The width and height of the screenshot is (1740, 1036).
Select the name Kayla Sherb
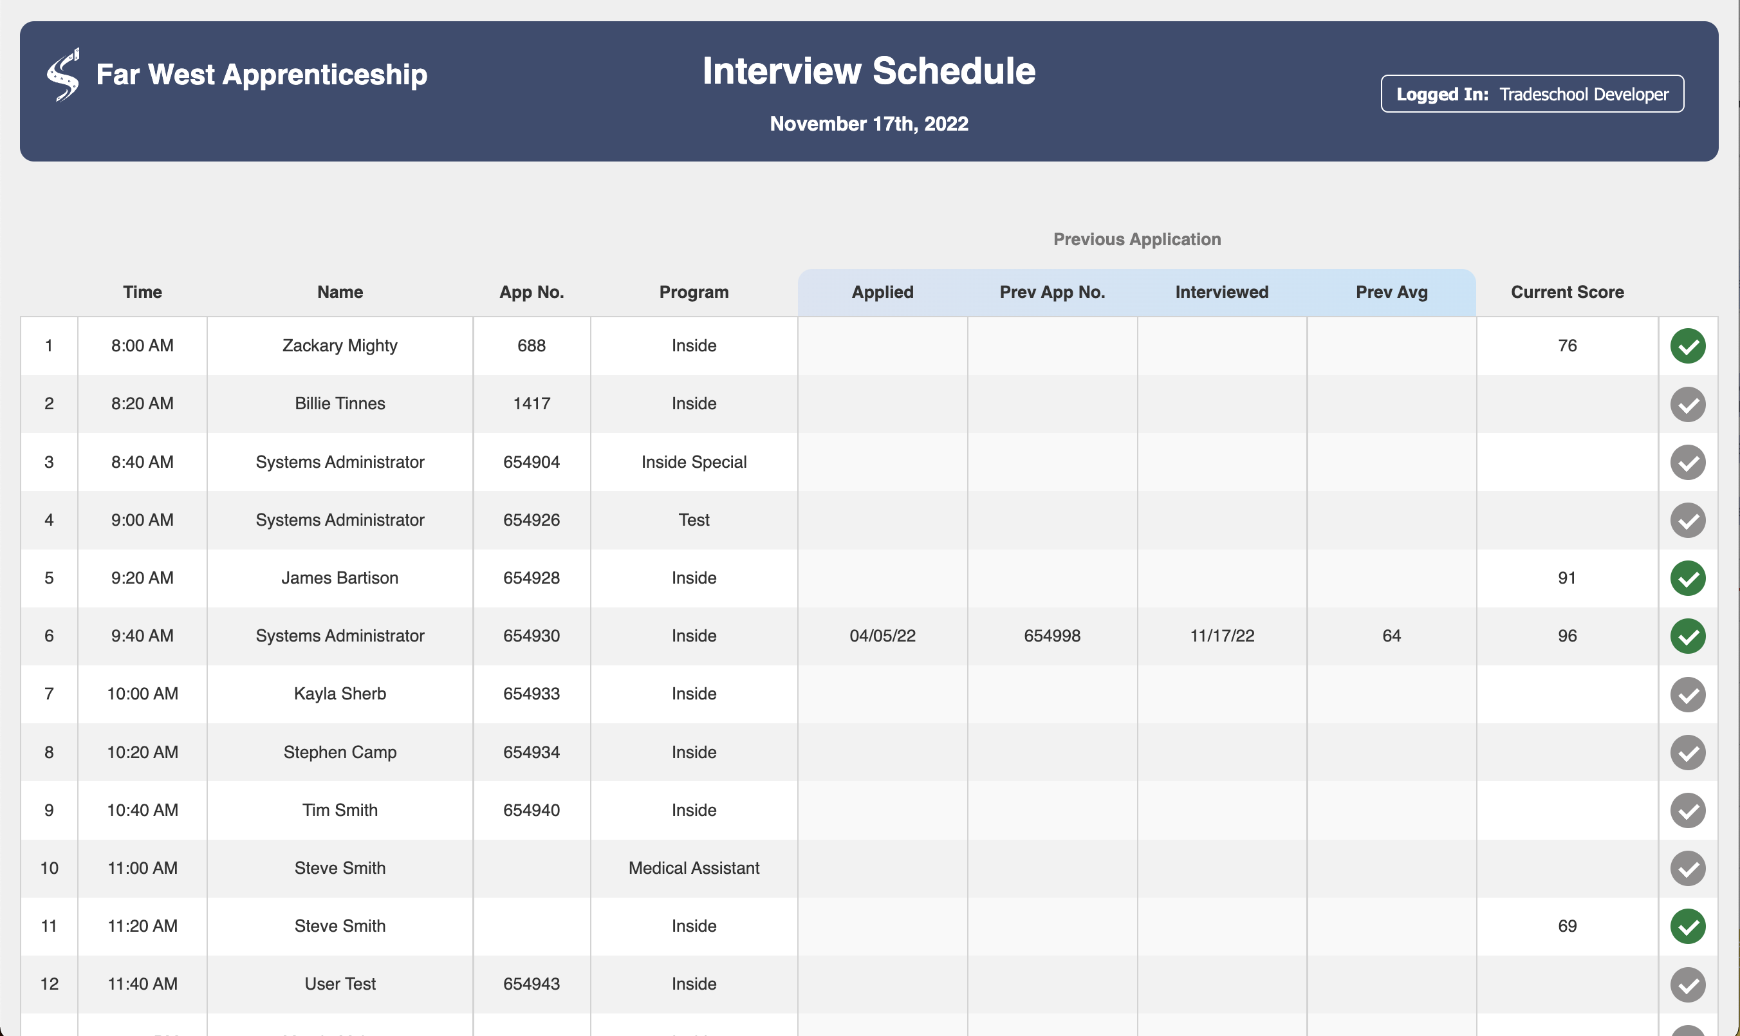(x=340, y=693)
